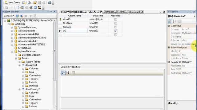Click the Refresh icon in Object Explorer toolbar

[x=35, y=16]
